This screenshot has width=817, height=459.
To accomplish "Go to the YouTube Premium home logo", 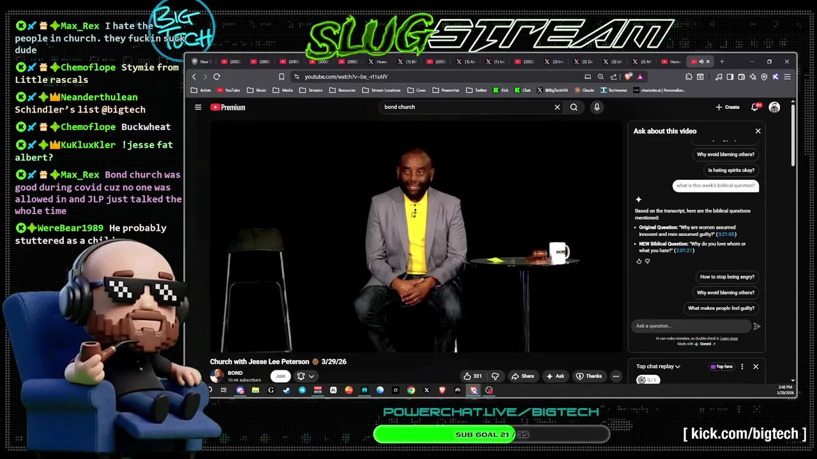I will [228, 107].
